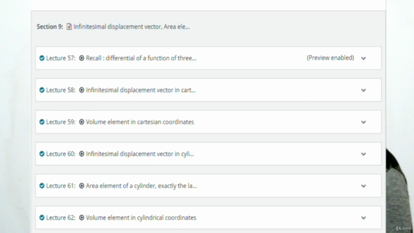Click the play icon for Lecture 59
This screenshot has height=233, width=414.
(x=82, y=122)
